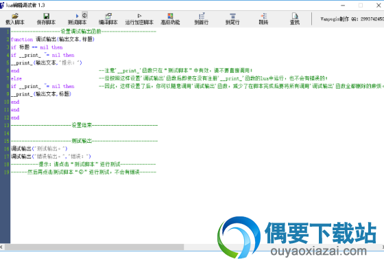Open the 载入脚本 load script tool

click(x=15, y=19)
